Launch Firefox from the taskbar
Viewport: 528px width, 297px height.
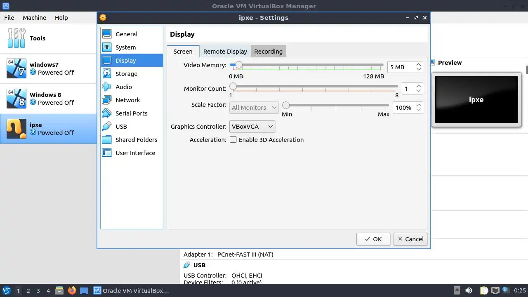pos(72,290)
